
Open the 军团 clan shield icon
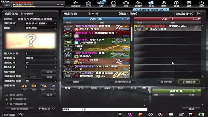pos(164,4)
